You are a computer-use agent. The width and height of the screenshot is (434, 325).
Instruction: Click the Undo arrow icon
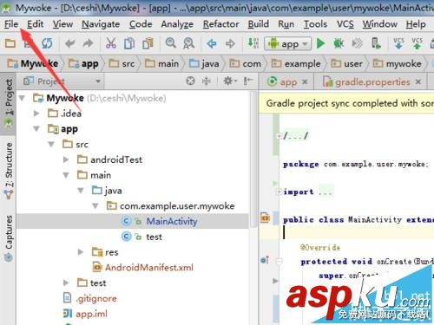(x=69, y=43)
